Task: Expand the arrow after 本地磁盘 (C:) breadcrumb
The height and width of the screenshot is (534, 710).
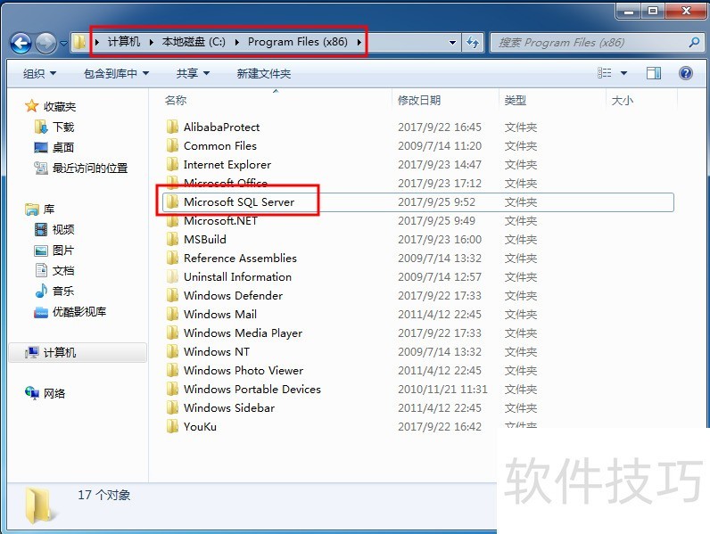Action: 237,42
